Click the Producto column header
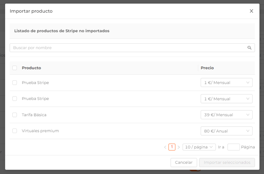 pyautogui.click(x=32, y=68)
